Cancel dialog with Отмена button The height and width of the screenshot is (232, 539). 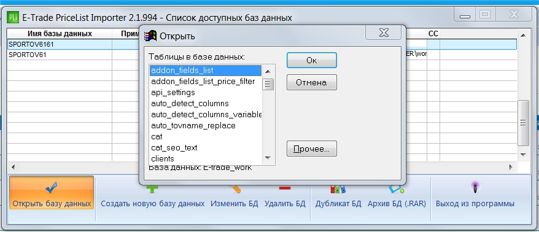pyautogui.click(x=311, y=82)
